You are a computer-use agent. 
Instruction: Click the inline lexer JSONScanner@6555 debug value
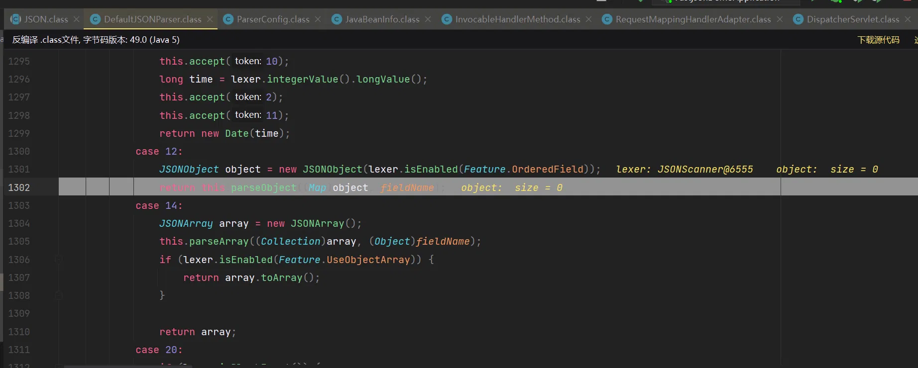point(684,170)
